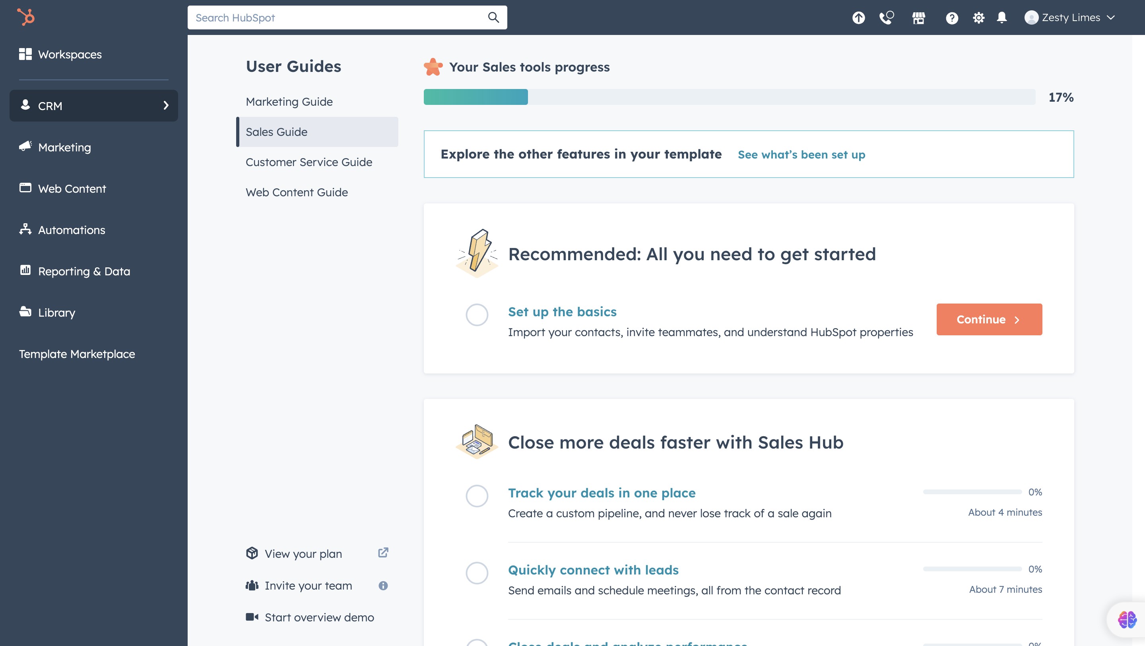Image resolution: width=1145 pixels, height=646 pixels.
Task: Select the Customer Service Guide tab
Action: pos(309,162)
